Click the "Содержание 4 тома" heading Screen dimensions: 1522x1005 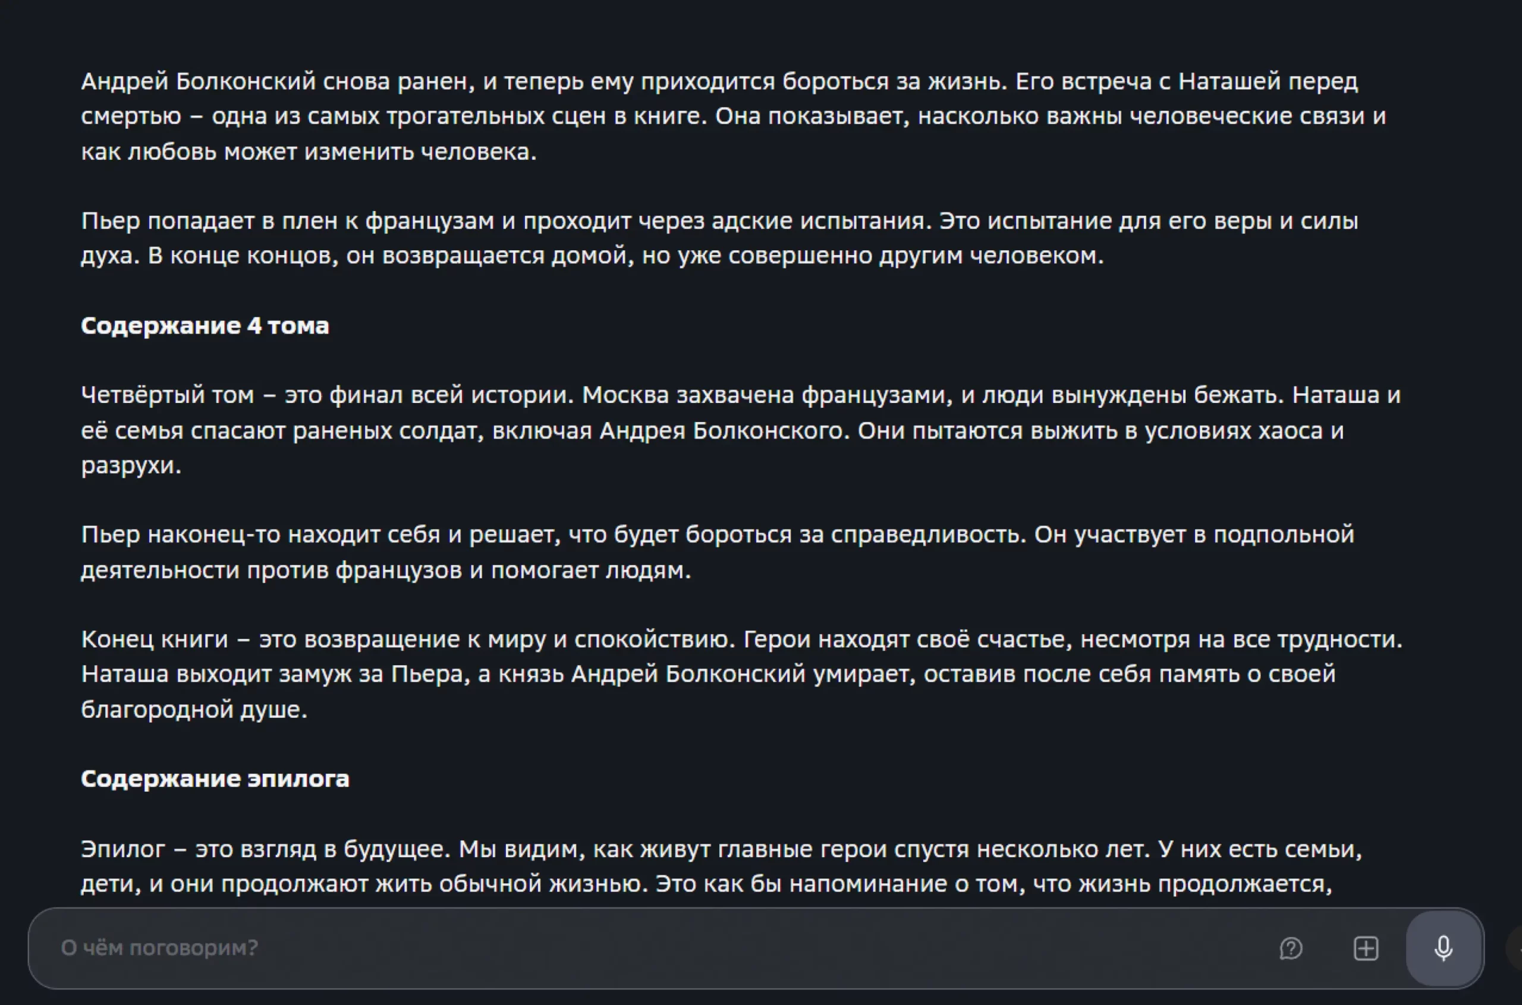pos(205,326)
